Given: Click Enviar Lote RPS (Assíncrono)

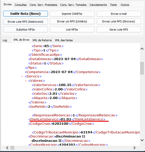Looking at the screenshot, I should pyautogui.click(x=25, y=22).
